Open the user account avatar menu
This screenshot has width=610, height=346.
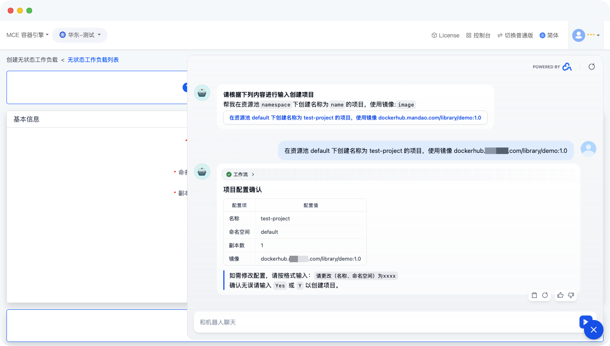pos(579,35)
